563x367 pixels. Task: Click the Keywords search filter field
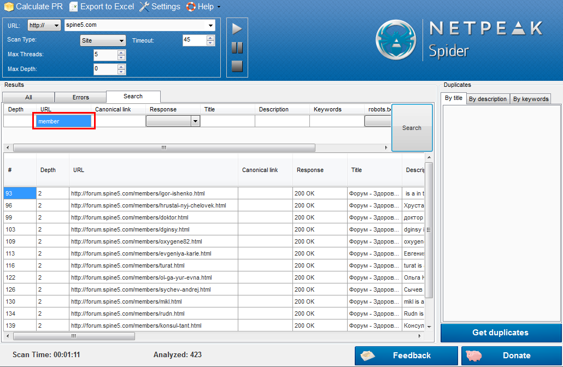[337, 121]
